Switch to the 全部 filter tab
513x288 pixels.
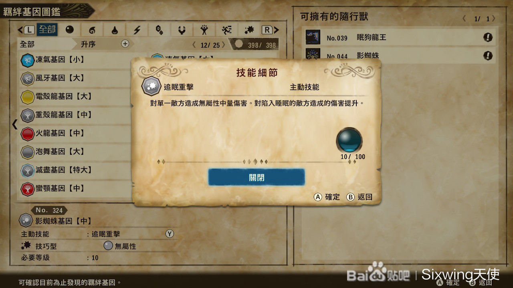[x=47, y=30]
